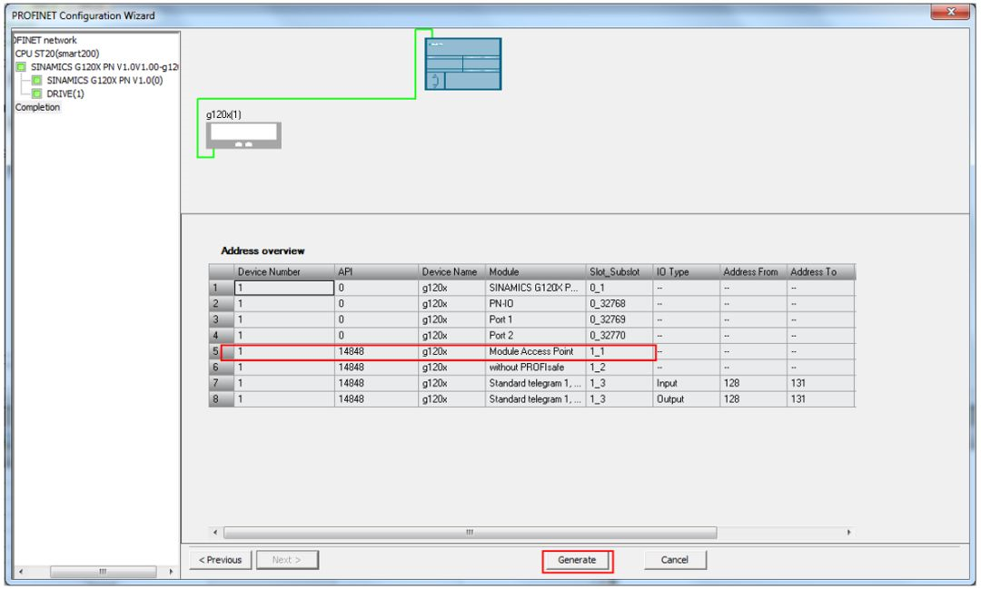Click the green icon beside SINAMICS G120X PN V1.0V1.00
The width and height of the screenshot is (981, 589).
pyautogui.click(x=21, y=67)
